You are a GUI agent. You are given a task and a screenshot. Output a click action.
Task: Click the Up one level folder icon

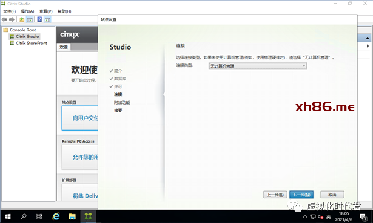(22, 19)
